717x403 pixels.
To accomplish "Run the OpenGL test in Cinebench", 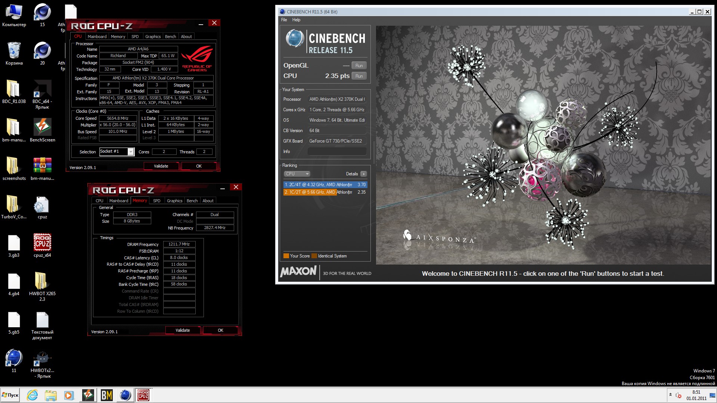I will (x=359, y=66).
